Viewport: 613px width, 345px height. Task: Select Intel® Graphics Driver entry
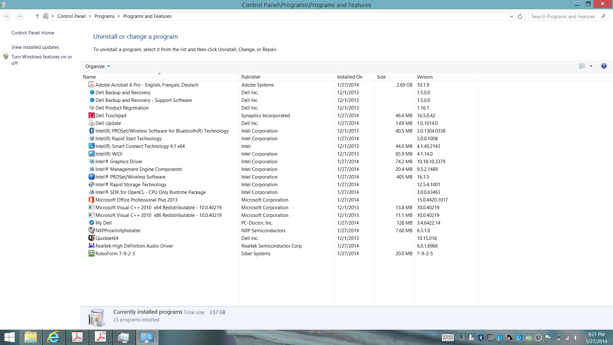[x=119, y=161]
